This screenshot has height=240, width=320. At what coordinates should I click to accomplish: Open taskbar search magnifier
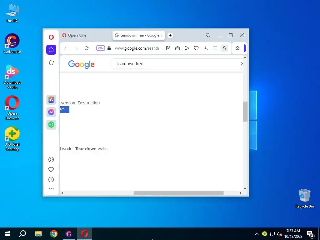pos(22,234)
